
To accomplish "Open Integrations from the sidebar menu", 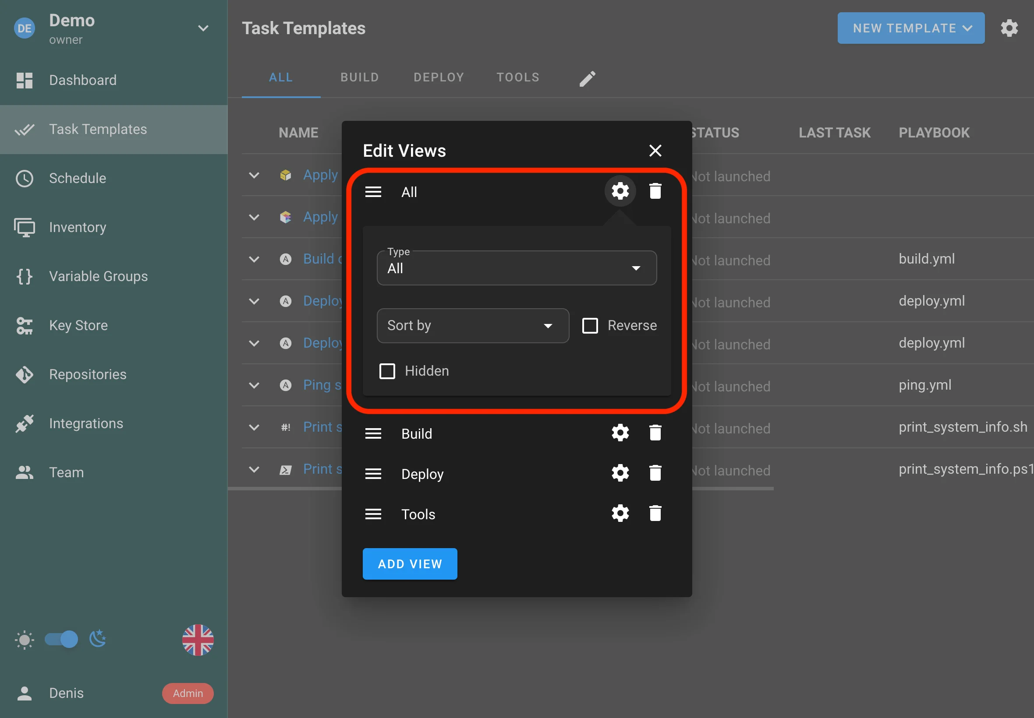I will coord(86,423).
